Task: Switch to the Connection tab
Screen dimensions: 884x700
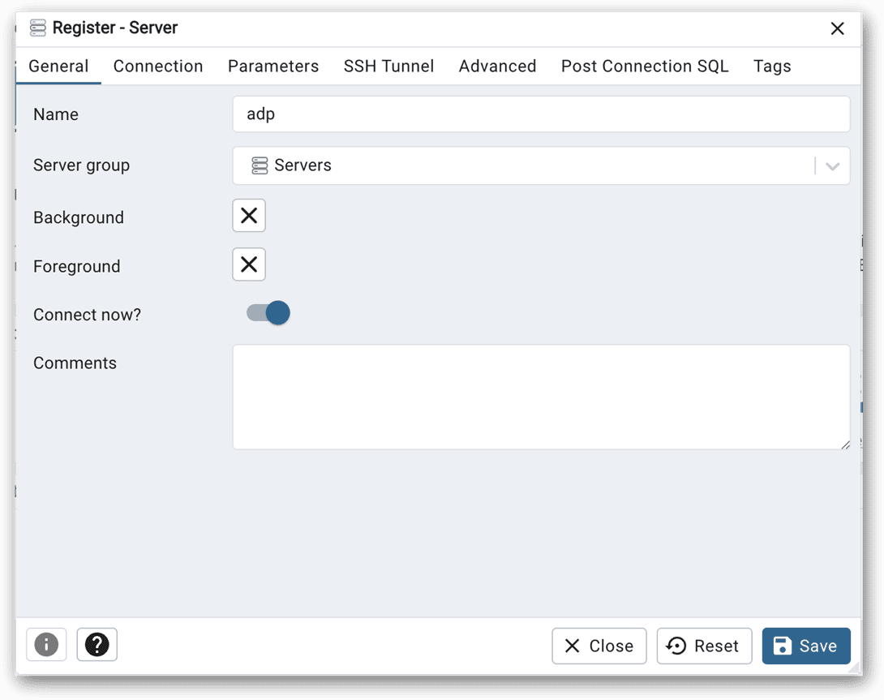Action: (158, 67)
